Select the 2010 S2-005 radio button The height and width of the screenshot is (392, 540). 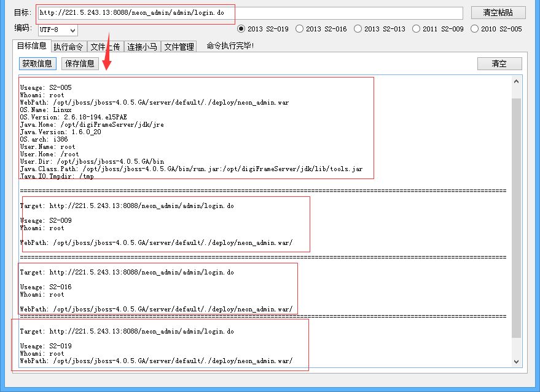(496, 29)
